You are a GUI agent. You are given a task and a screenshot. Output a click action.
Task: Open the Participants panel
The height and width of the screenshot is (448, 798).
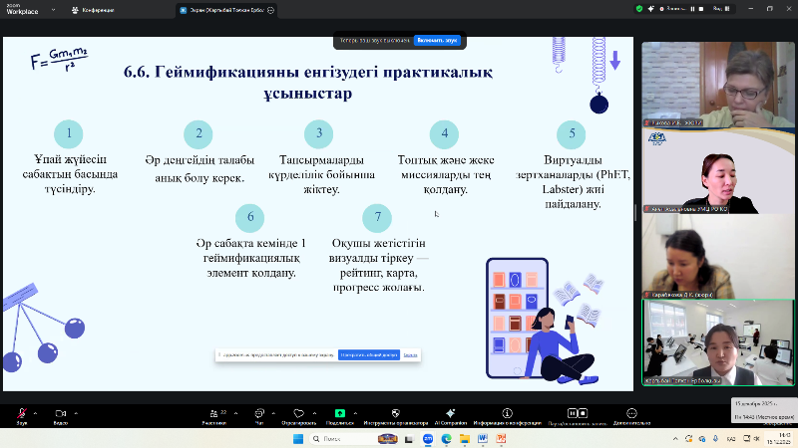click(213, 413)
